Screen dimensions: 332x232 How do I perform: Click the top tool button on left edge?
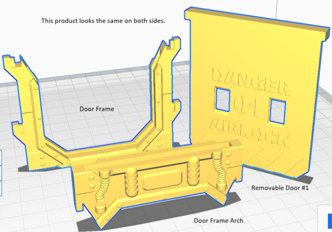(2, 158)
